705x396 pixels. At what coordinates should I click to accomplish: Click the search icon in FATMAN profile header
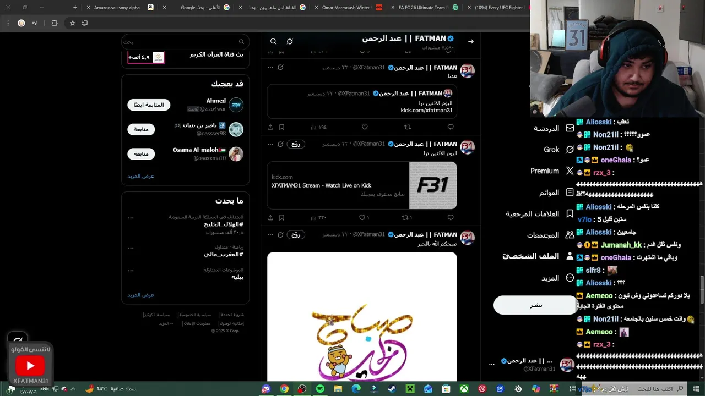273,41
